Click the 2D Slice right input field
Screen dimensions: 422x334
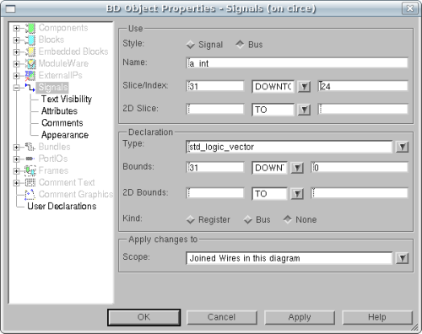tap(363, 109)
